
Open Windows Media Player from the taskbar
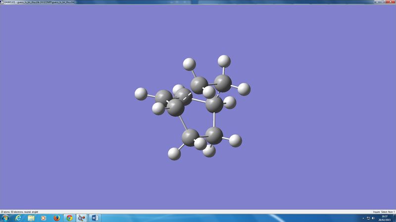[x=44, y=218]
